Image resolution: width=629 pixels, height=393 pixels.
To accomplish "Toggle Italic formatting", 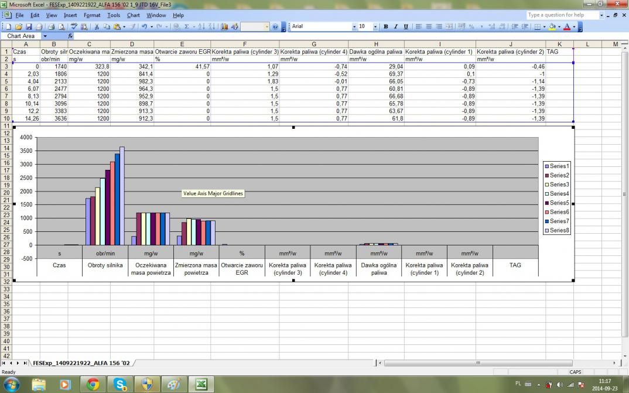I will pyautogui.click(x=395, y=27).
